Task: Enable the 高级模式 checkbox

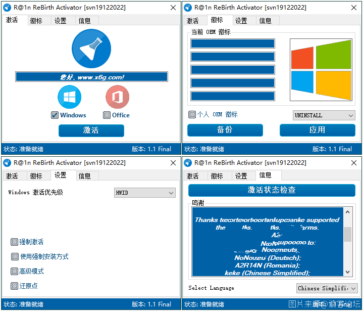Action: point(14,271)
